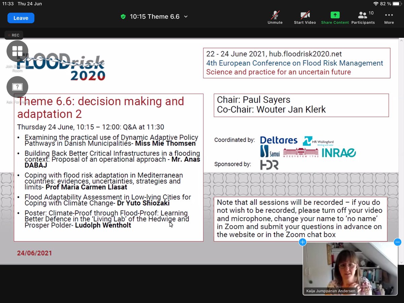404x303 pixels.
Task: Unmute your microphone
Action: (x=275, y=17)
